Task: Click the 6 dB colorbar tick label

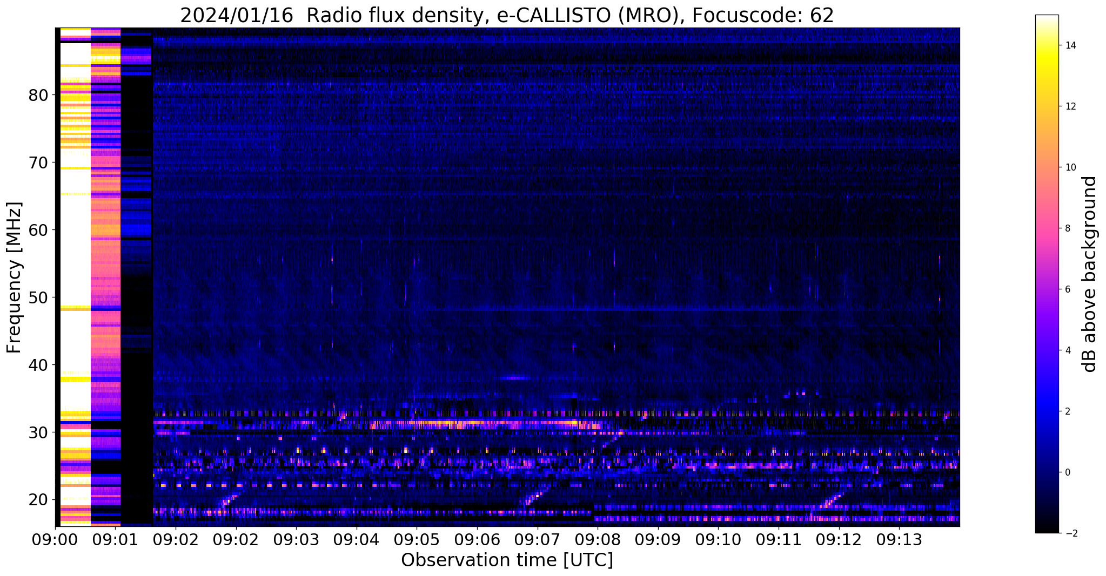Action: [x=1067, y=289]
